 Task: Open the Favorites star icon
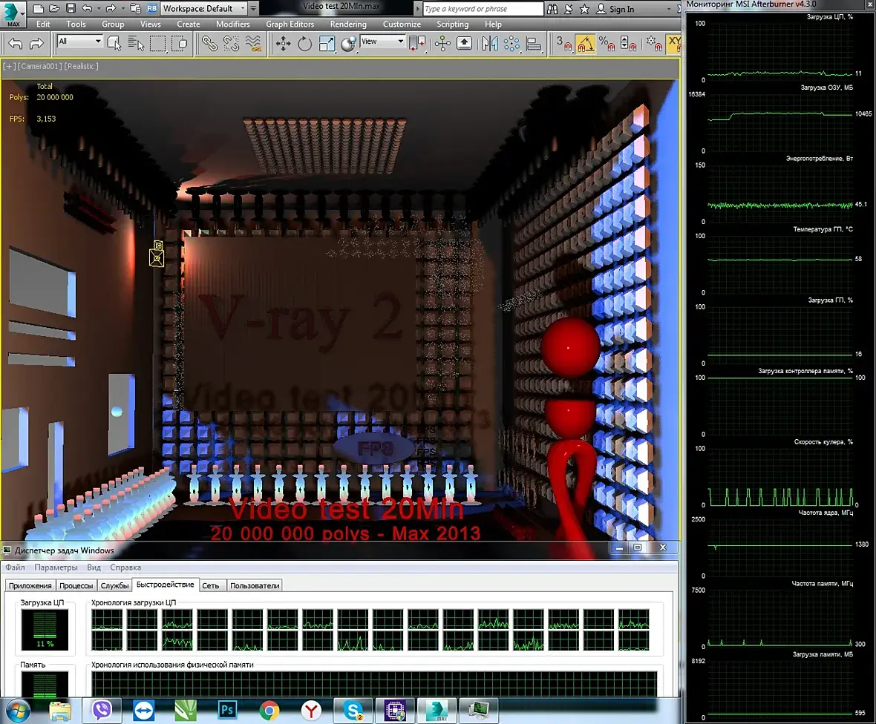[x=584, y=9]
